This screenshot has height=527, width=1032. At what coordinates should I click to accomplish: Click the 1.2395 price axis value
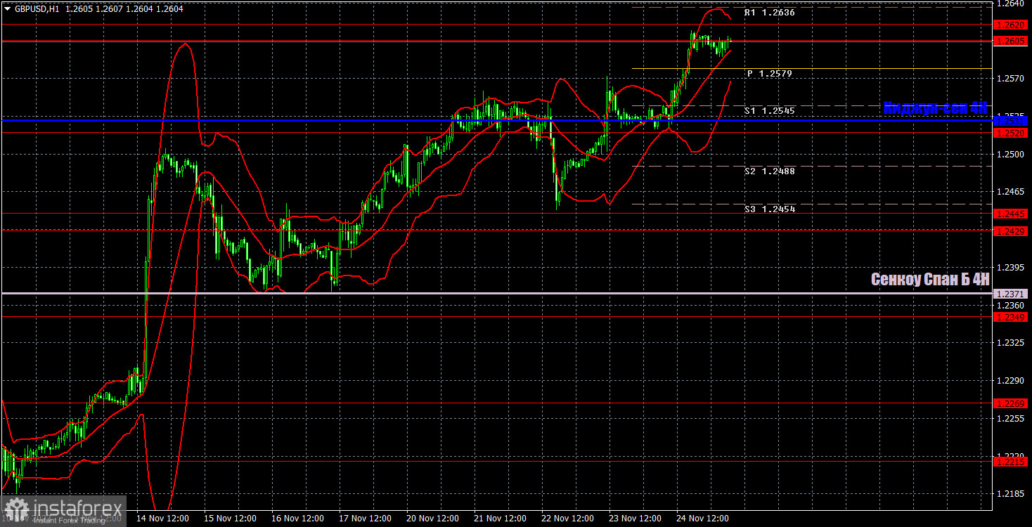[1012, 268]
